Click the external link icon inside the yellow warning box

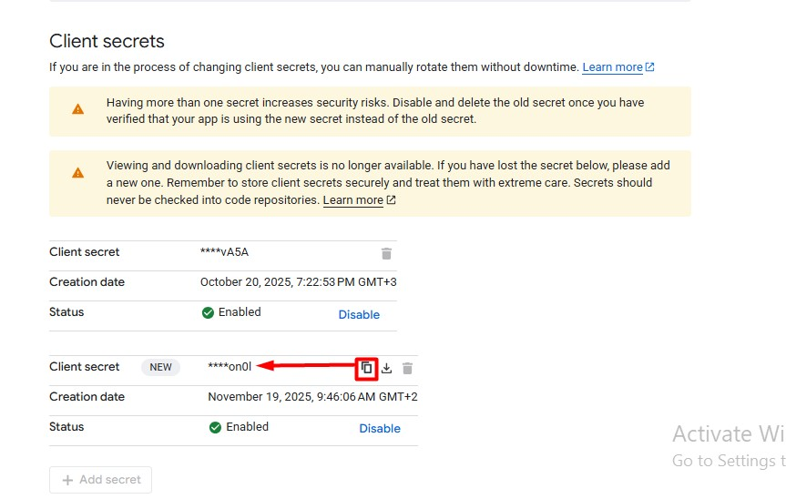tap(391, 200)
